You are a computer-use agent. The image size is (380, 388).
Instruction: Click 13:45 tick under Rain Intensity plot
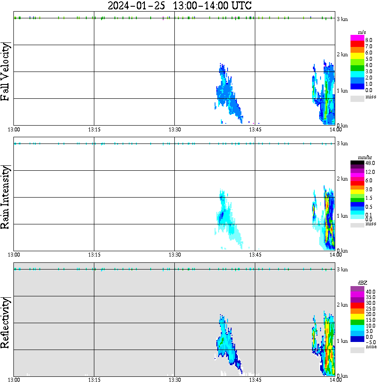click(x=255, y=255)
